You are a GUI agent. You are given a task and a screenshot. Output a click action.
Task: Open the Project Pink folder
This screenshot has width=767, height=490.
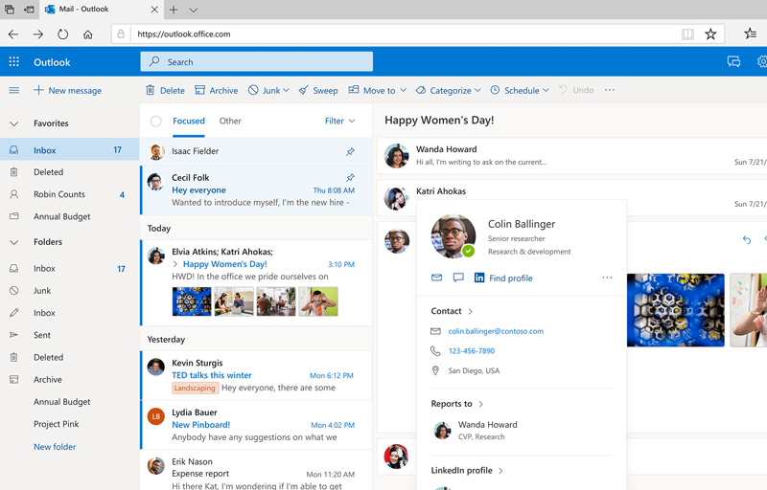pyautogui.click(x=69, y=424)
